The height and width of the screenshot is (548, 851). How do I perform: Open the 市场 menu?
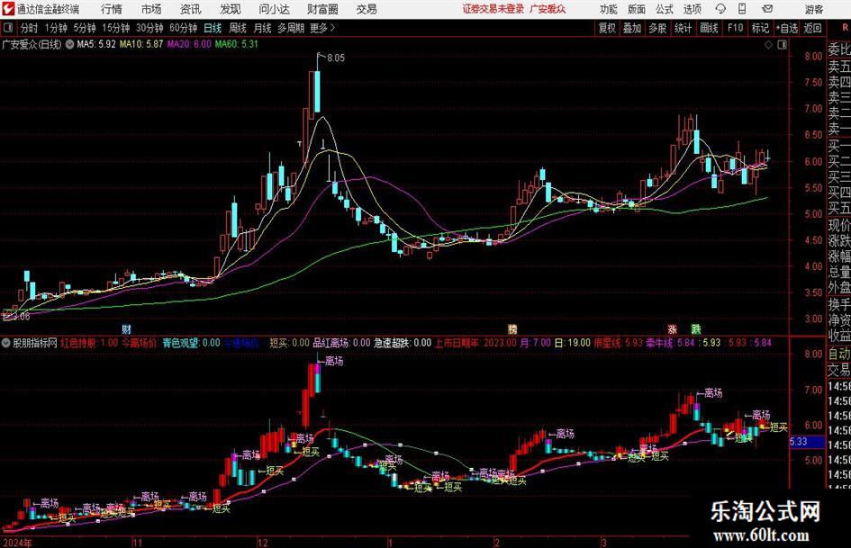(x=151, y=9)
